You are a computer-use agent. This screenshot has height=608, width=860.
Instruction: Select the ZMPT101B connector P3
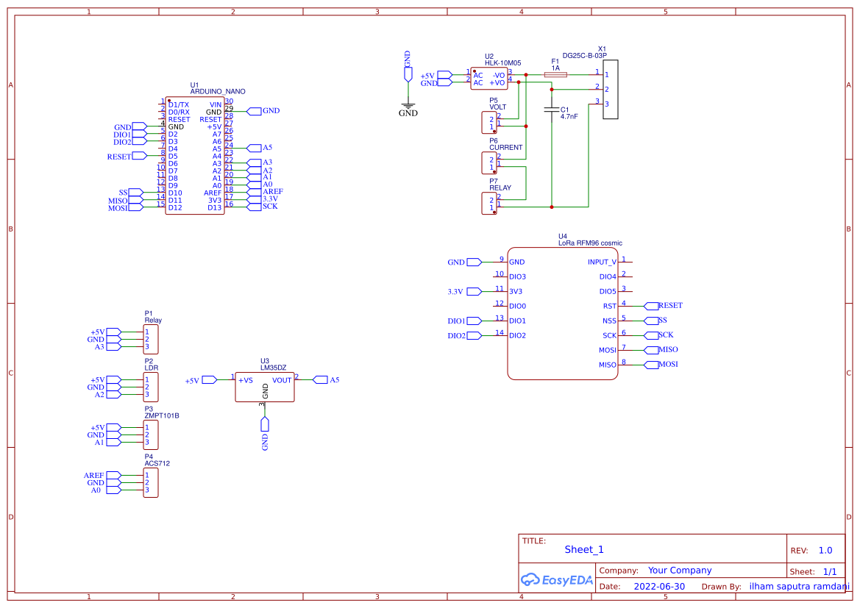pyautogui.click(x=150, y=434)
